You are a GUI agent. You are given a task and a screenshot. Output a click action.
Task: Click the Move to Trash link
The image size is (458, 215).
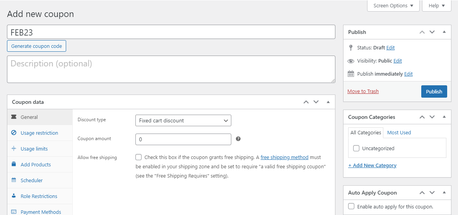pyautogui.click(x=363, y=91)
